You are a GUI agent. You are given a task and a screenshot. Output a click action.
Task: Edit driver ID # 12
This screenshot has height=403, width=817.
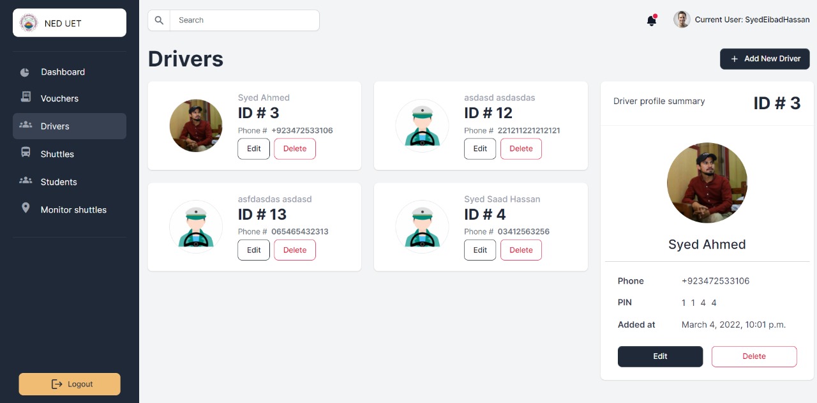tap(480, 149)
